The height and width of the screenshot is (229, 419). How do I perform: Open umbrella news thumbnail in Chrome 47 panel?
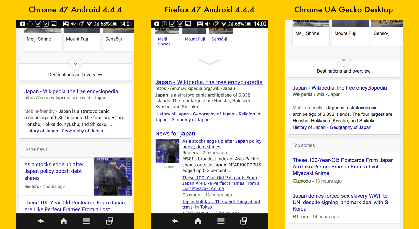tap(113, 177)
